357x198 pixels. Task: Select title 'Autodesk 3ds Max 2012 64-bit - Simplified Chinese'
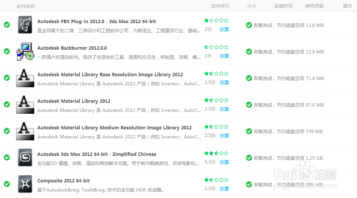[97, 154]
